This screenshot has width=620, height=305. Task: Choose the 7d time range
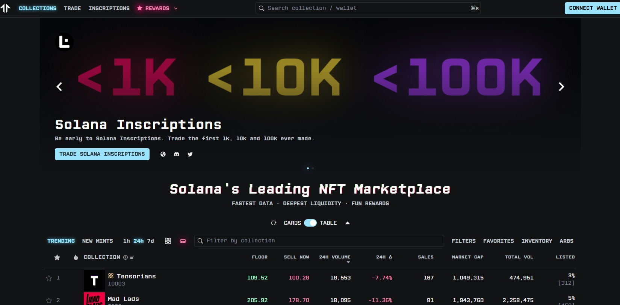(151, 241)
